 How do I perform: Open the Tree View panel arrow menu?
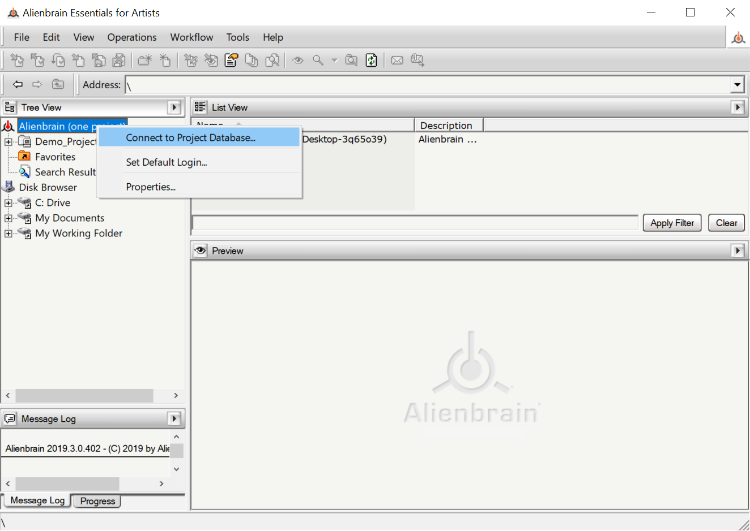click(x=174, y=107)
